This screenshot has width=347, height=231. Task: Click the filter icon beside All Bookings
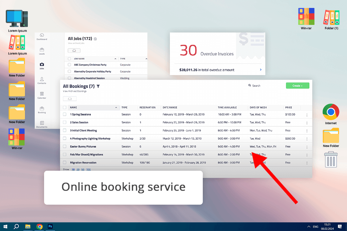click(98, 86)
